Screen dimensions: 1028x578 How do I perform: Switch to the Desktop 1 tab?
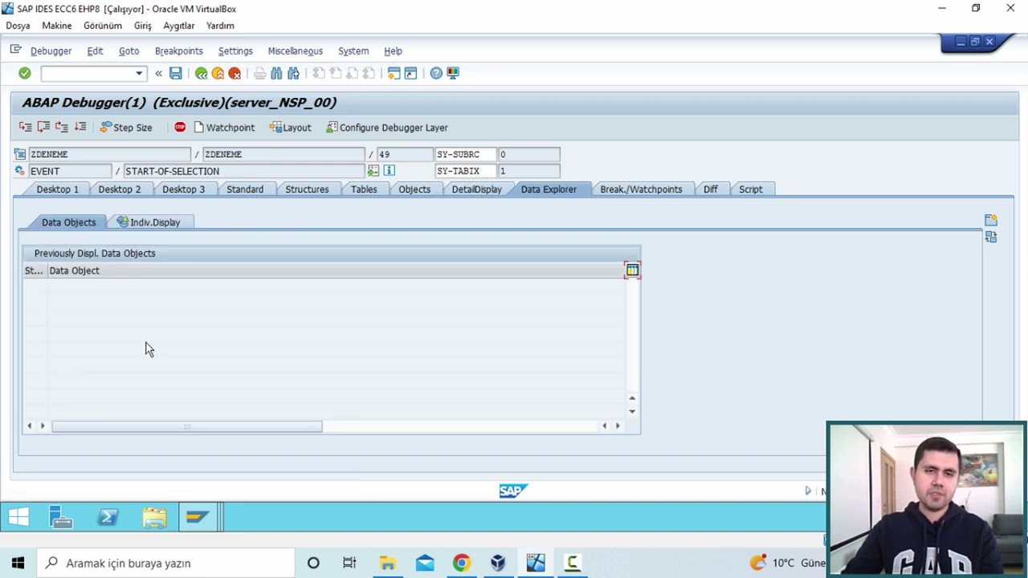pos(57,189)
